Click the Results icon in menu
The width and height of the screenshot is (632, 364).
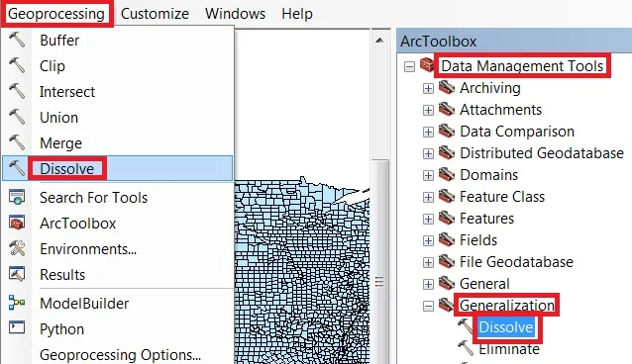click(x=17, y=274)
